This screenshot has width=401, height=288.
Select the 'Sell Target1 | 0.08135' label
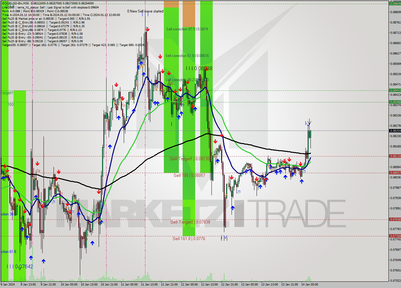point(190,159)
